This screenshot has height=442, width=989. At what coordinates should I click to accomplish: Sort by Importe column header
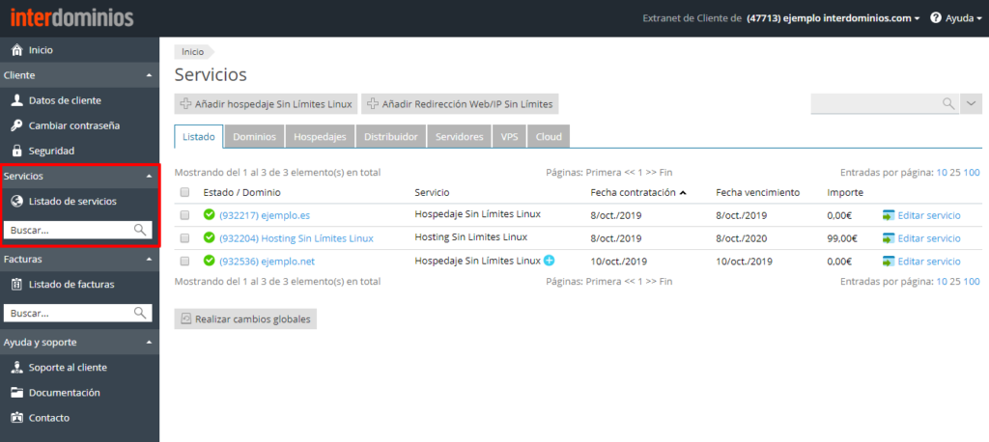click(x=845, y=192)
